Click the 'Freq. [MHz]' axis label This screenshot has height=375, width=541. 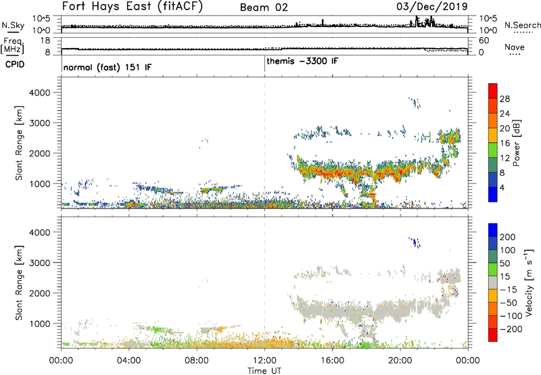(12, 46)
